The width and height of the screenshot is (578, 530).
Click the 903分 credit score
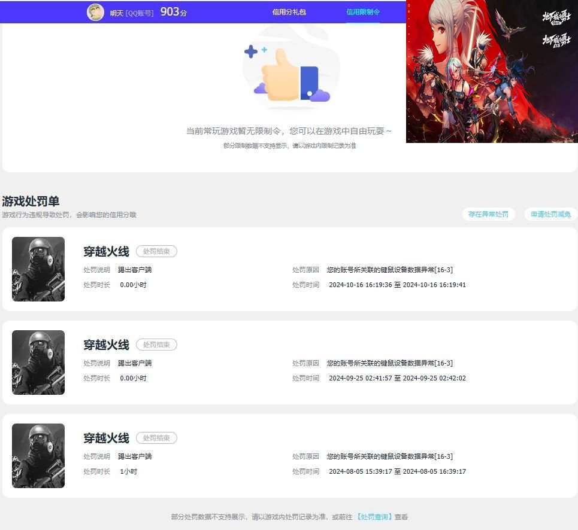point(173,12)
